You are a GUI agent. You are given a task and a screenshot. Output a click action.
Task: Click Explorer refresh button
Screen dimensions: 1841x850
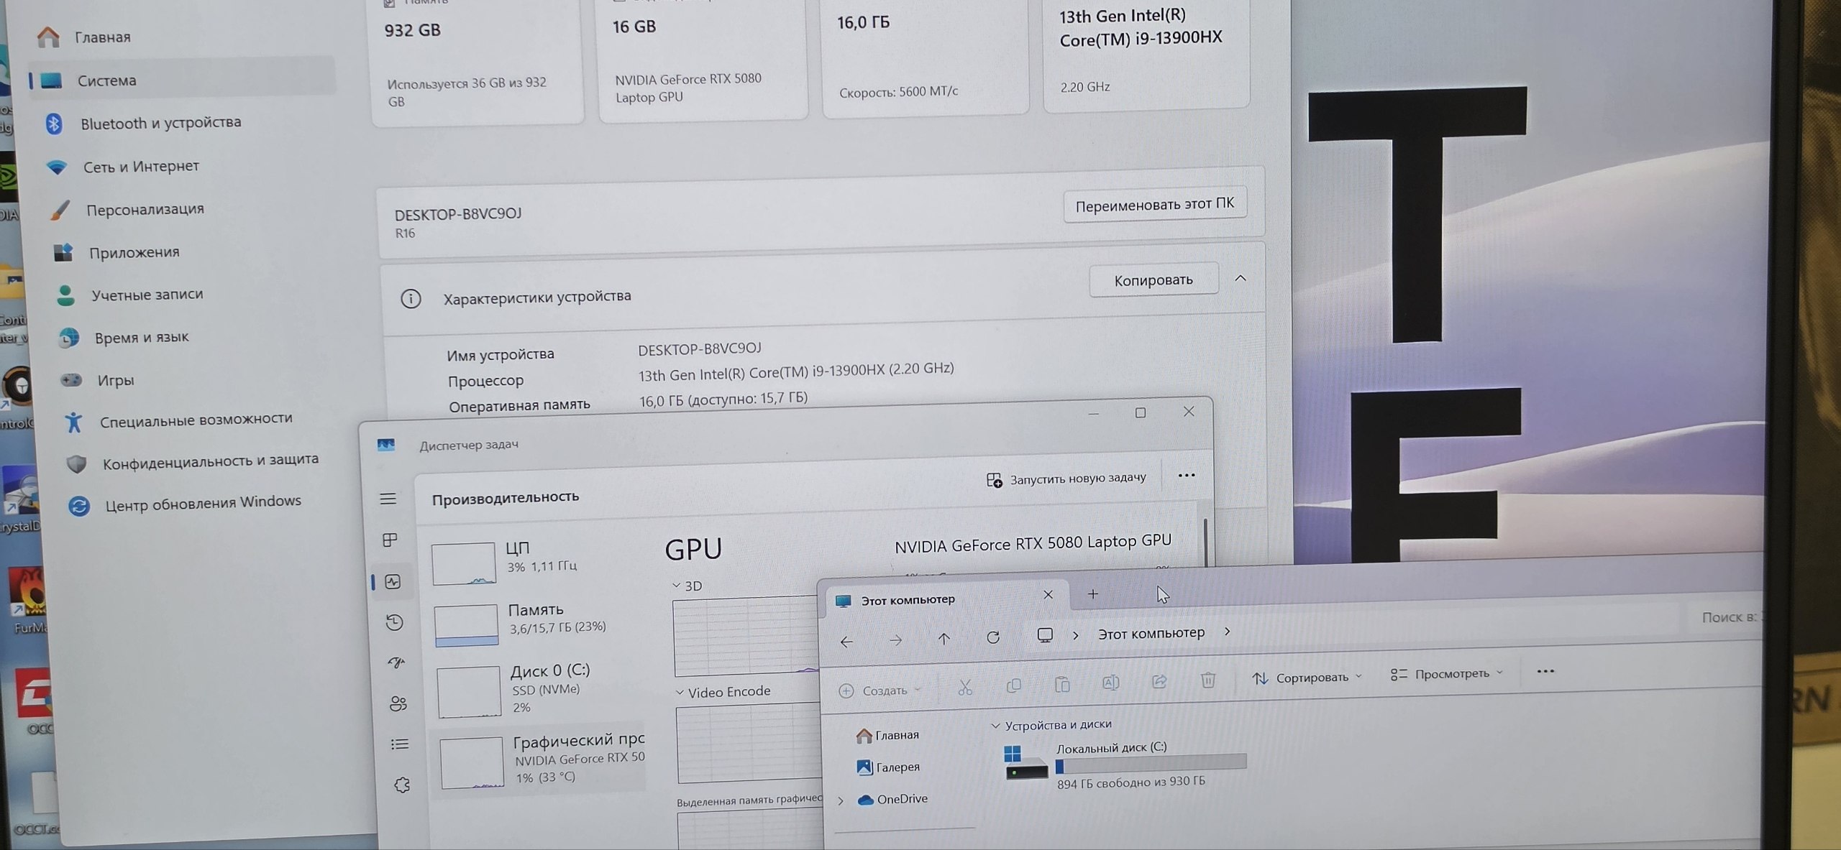tap(993, 637)
